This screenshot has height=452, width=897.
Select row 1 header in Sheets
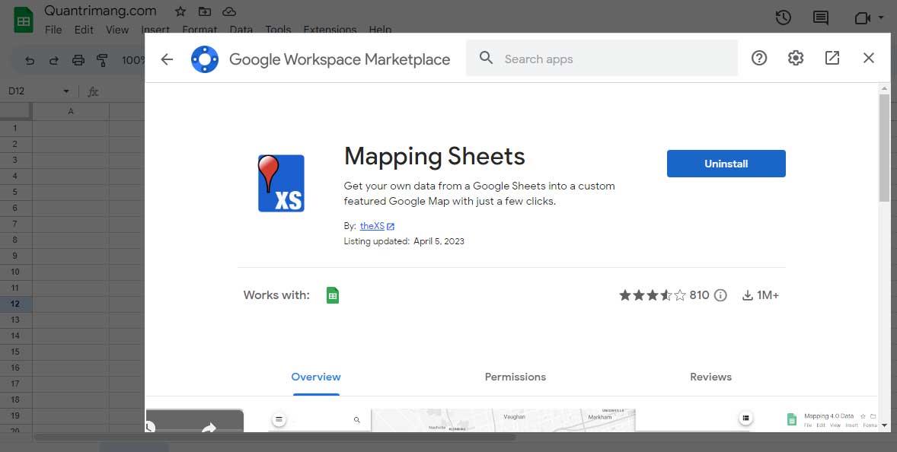click(15, 128)
